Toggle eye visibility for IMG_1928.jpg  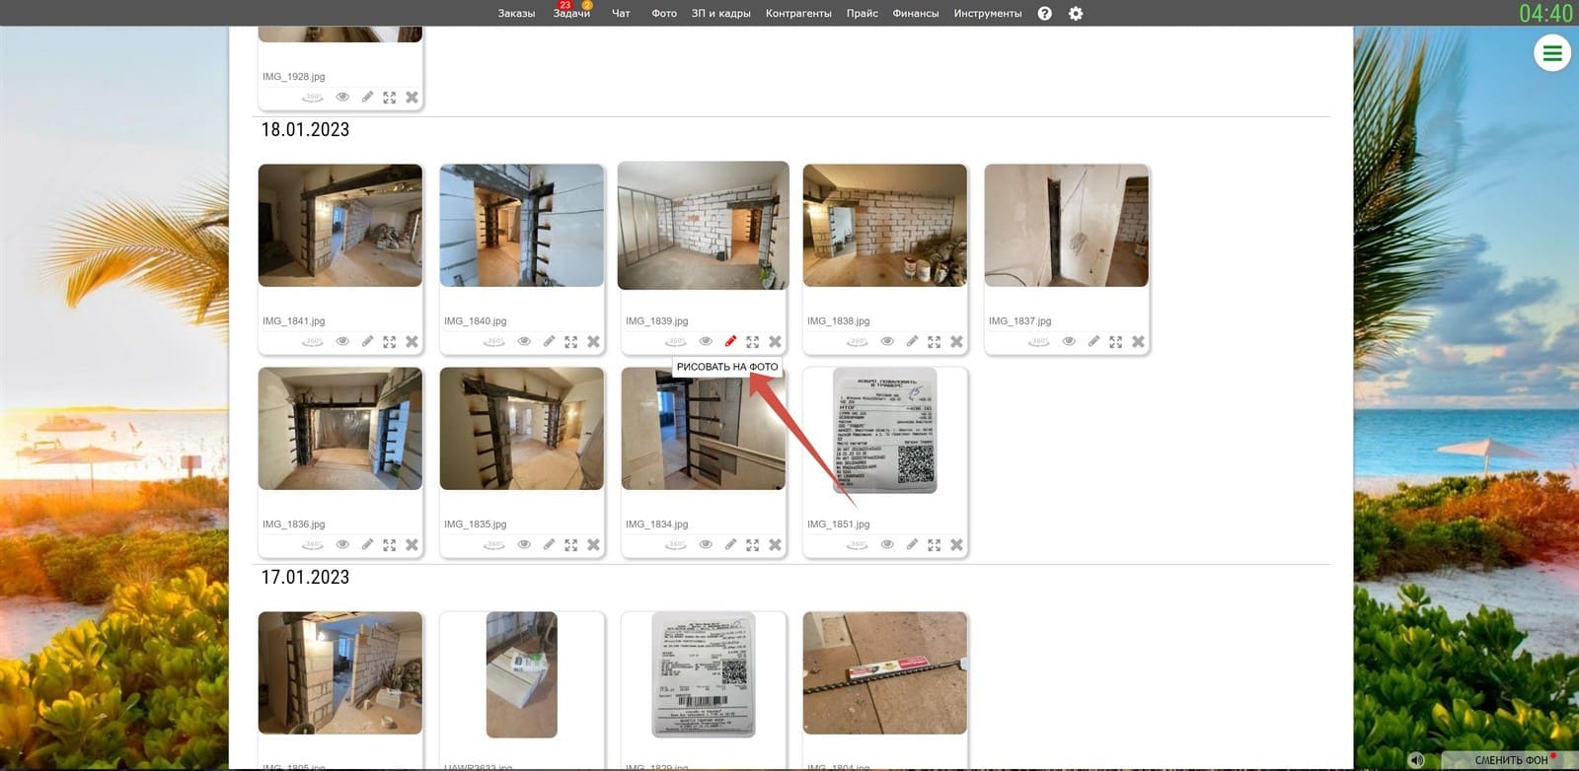342,98
